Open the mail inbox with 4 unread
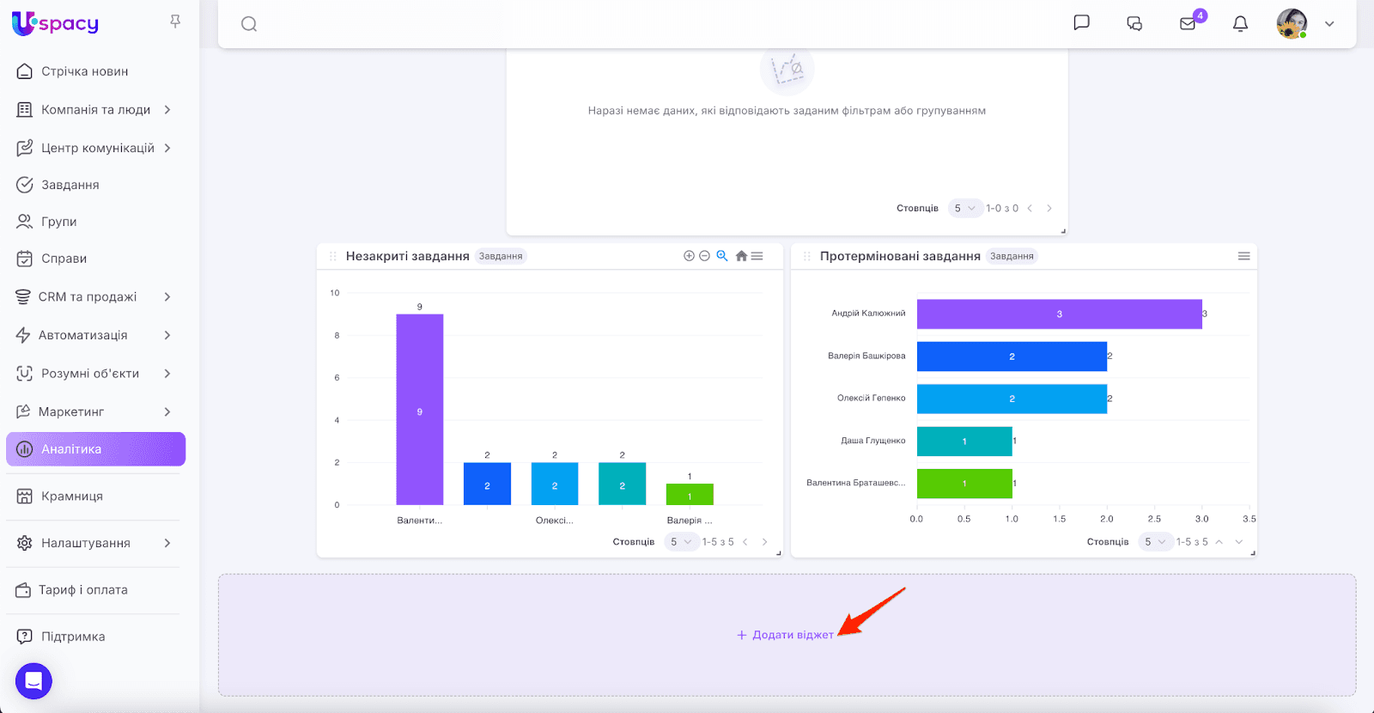Viewport: 1374px width, 713px height. click(1189, 23)
